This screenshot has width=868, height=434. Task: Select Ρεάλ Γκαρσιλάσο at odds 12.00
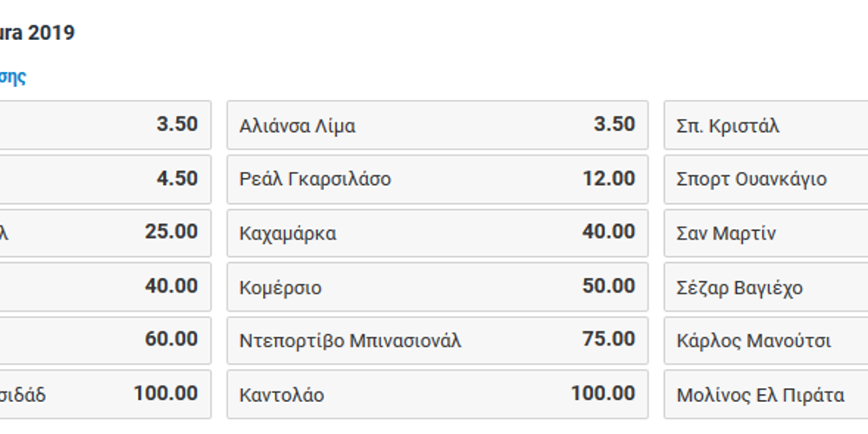coord(437,179)
